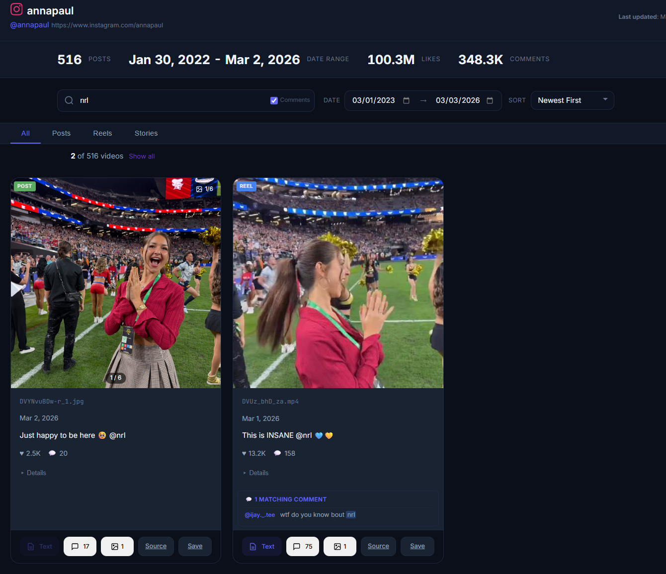The width and height of the screenshot is (666, 574).
Task: Switch to the Reels tab
Action: coord(102,133)
